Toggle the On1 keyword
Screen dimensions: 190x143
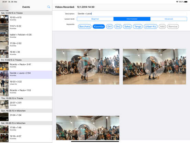[109, 27]
